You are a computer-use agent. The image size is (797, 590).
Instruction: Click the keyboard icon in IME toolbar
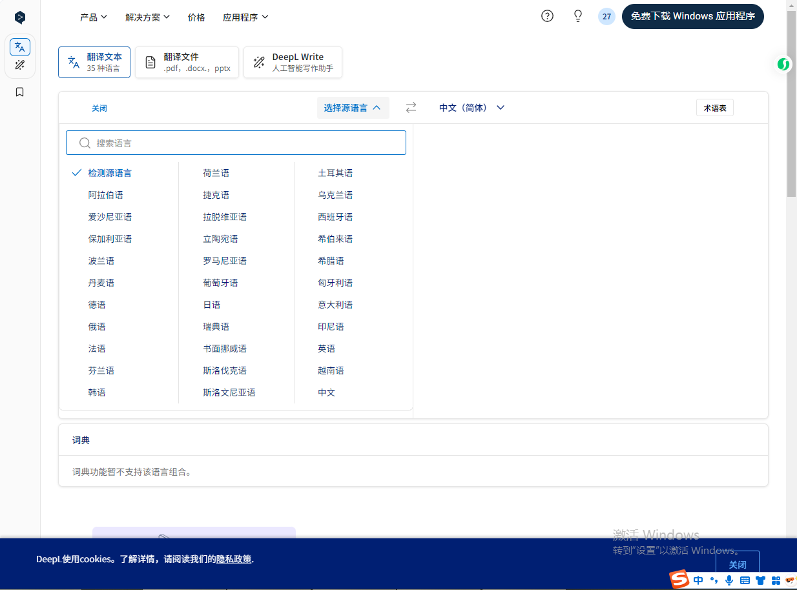point(745,580)
